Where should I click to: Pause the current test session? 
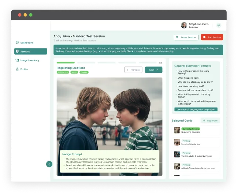click(186, 37)
